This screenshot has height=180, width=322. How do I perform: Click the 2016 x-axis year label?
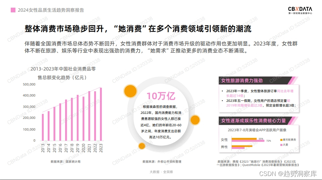coord(60,148)
